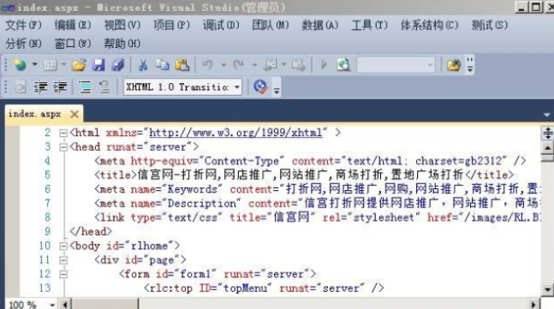554x309 pixels.
Task: Cut selection using the scissors icon
Action: pyautogui.click(x=143, y=65)
